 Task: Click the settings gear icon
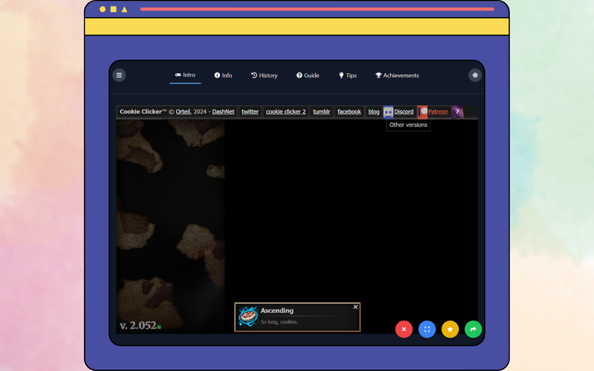coord(475,75)
